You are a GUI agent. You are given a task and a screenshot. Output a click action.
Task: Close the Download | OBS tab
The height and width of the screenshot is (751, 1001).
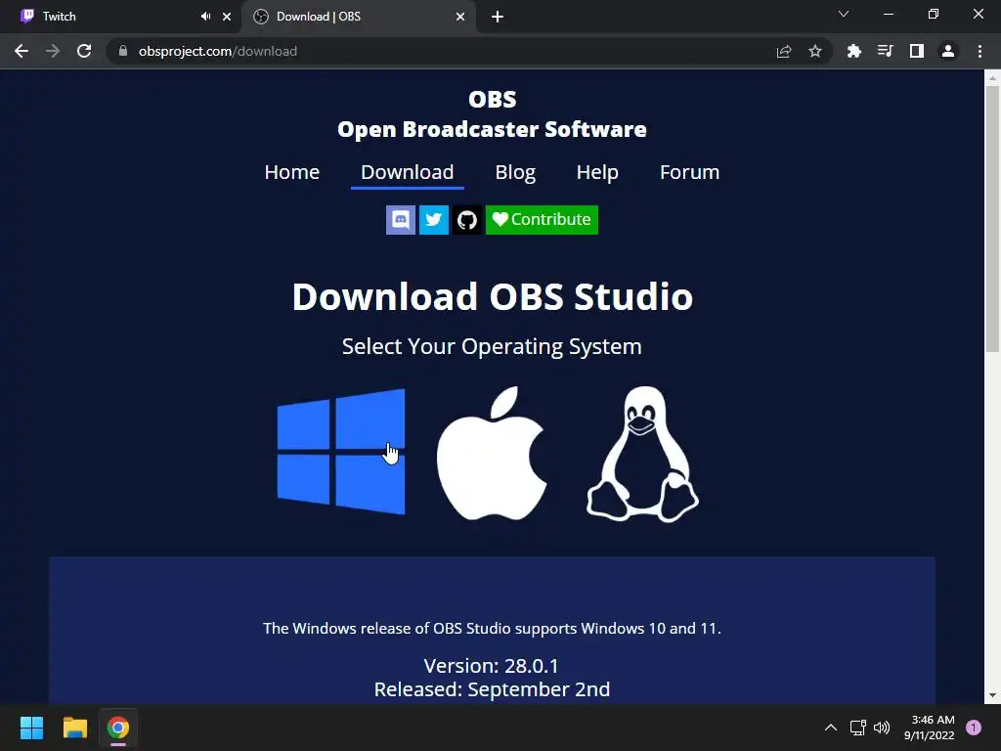460,17
